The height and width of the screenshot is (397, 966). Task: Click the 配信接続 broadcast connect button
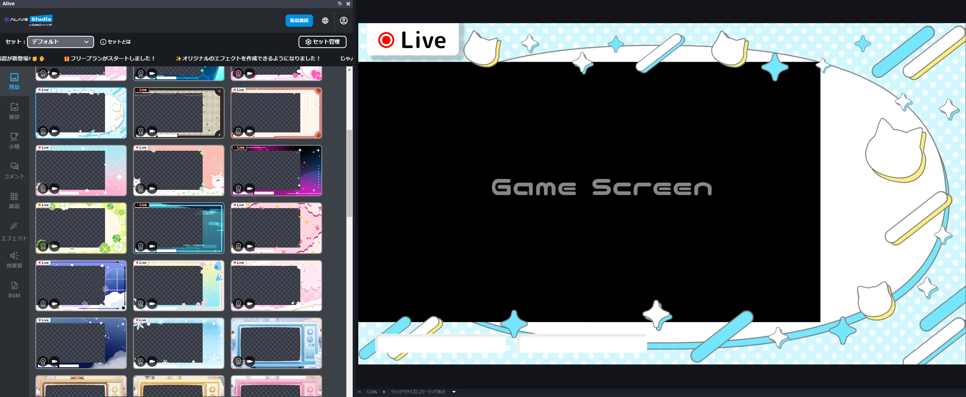click(299, 21)
